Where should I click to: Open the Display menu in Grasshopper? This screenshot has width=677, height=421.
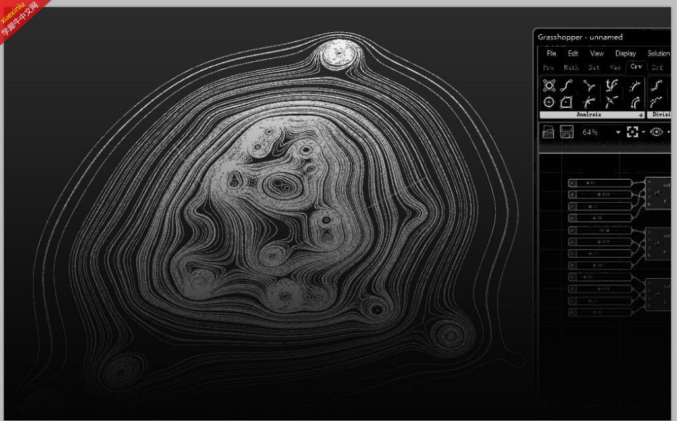point(626,53)
